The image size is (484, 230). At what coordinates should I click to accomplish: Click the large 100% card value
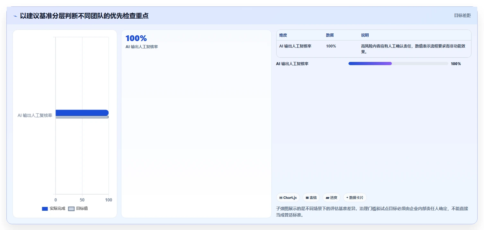pyautogui.click(x=136, y=38)
